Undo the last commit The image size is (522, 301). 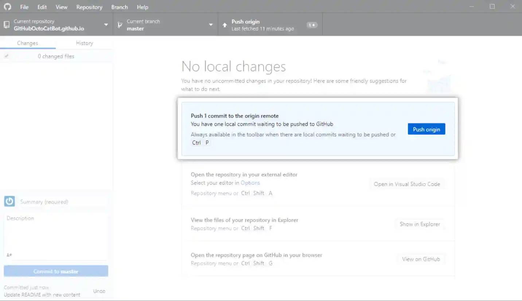99,291
